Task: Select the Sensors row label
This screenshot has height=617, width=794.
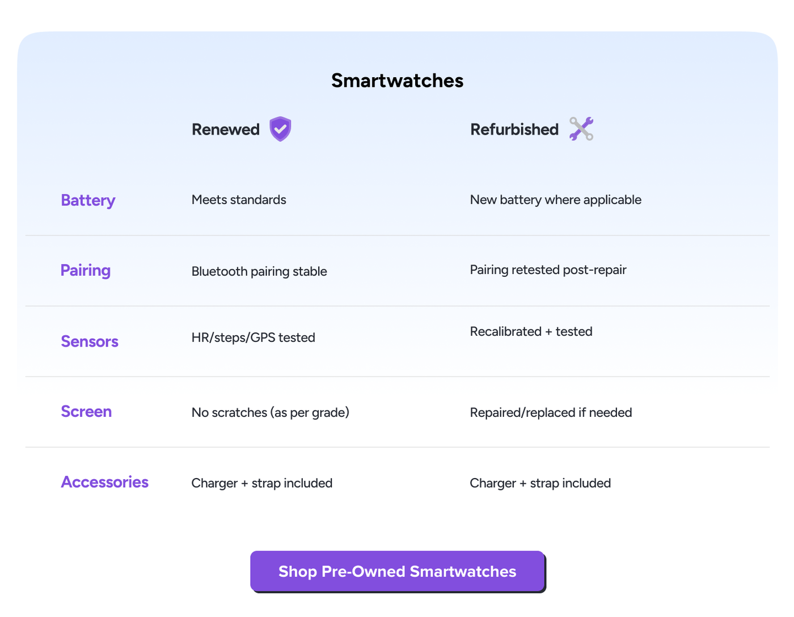Action: 89,341
